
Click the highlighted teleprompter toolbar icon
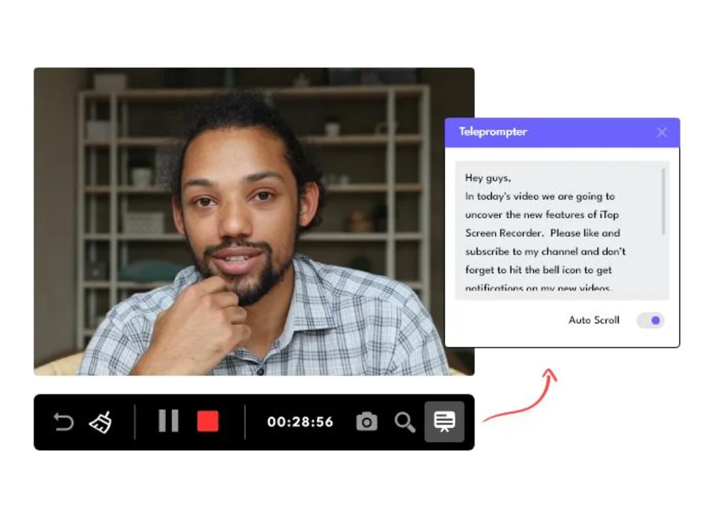(443, 421)
